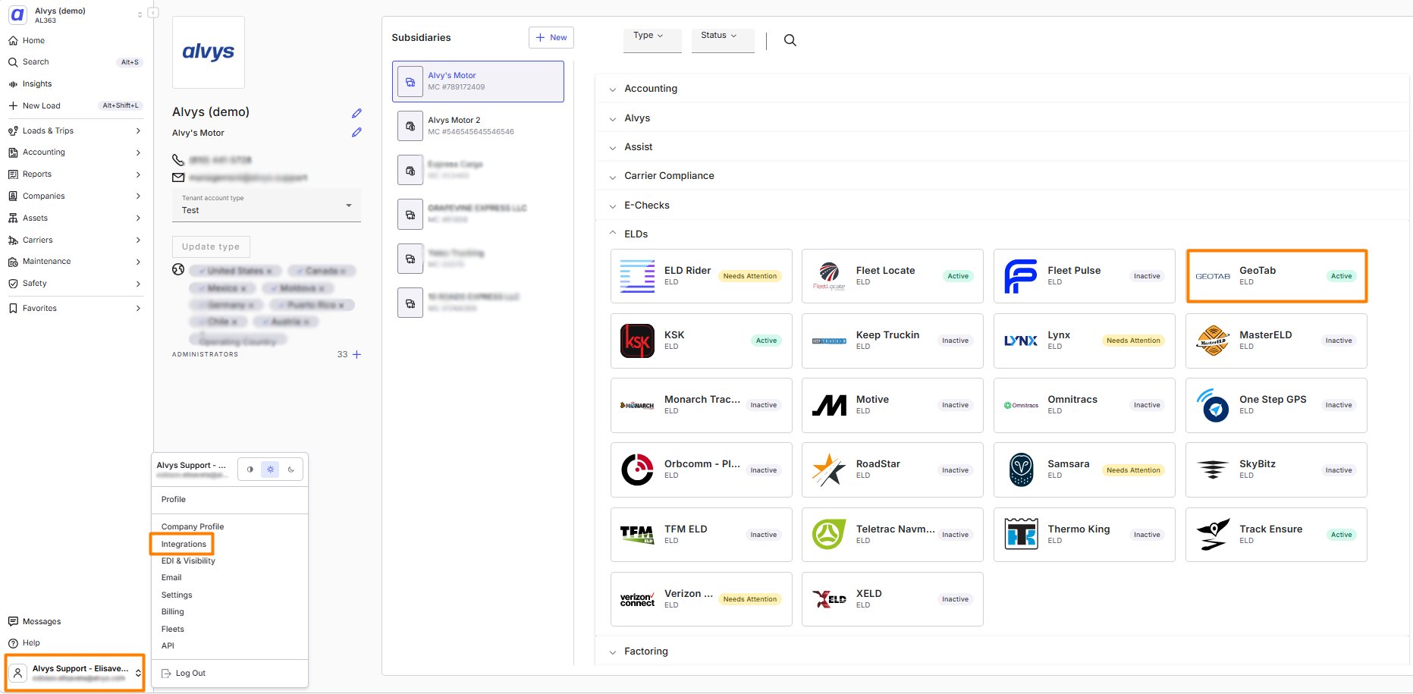Image resolution: width=1413 pixels, height=694 pixels.
Task: Open the GeoTab ELD integration card
Action: [x=1276, y=276]
